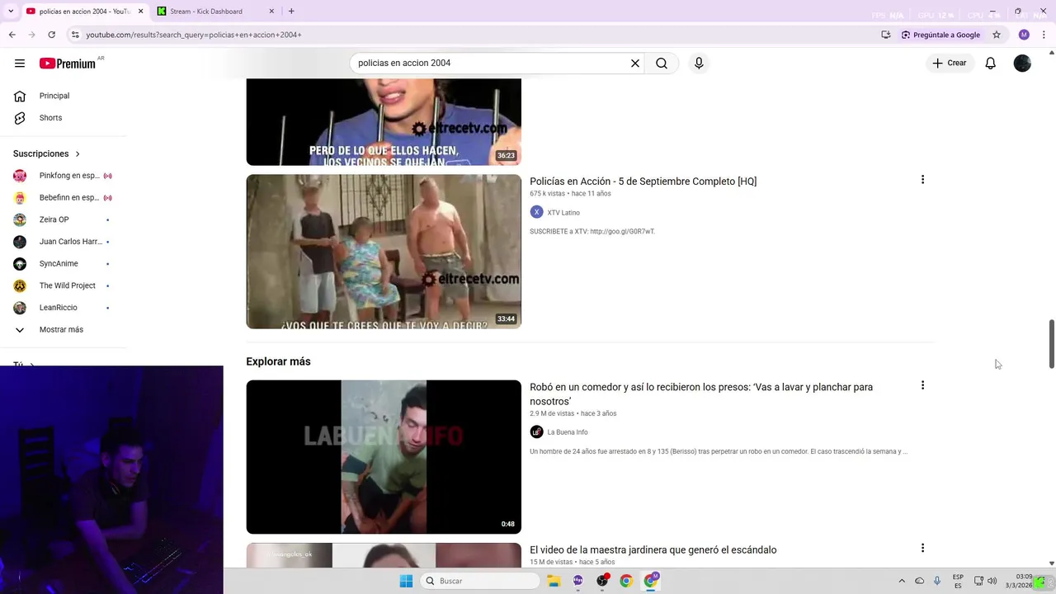This screenshot has height=594, width=1056.
Task: Click the Crear button
Action: tap(949, 64)
